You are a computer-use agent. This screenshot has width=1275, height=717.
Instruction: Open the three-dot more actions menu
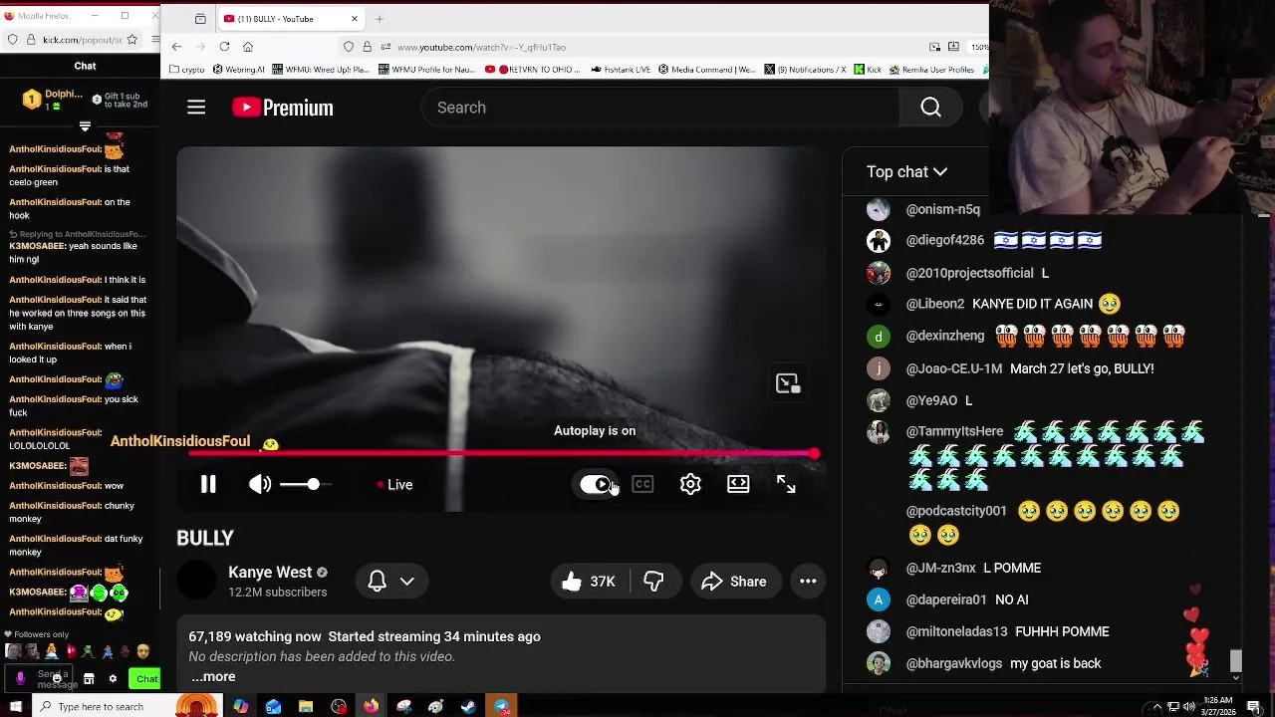808,582
